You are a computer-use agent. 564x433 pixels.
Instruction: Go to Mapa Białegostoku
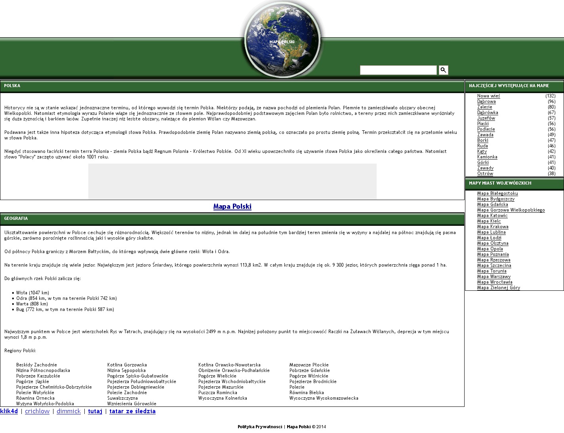497,193
